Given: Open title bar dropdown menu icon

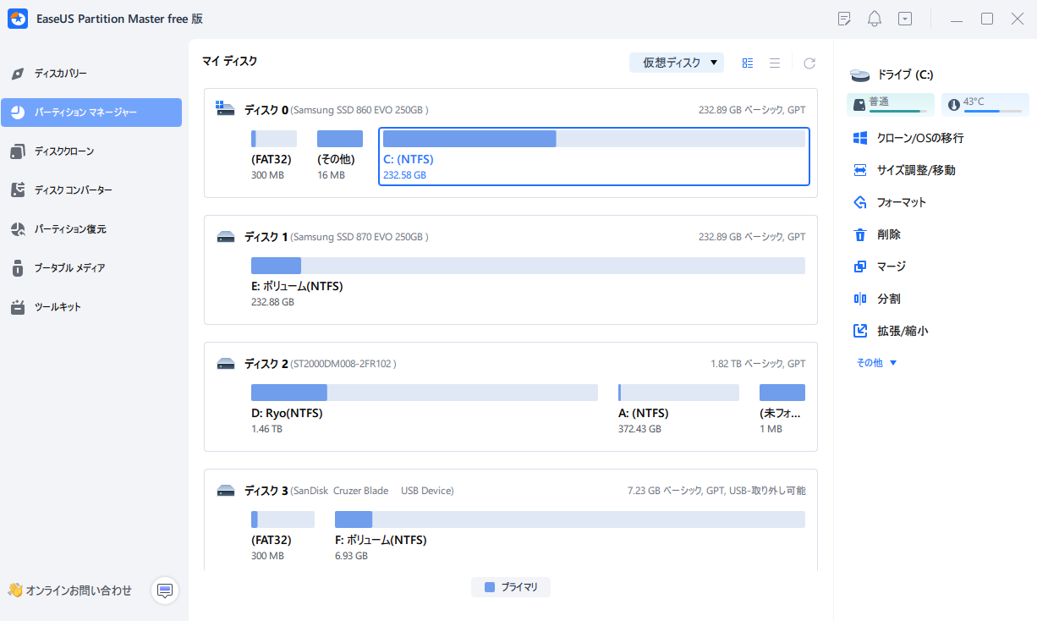Looking at the screenshot, I should click(x=905, y=19).
